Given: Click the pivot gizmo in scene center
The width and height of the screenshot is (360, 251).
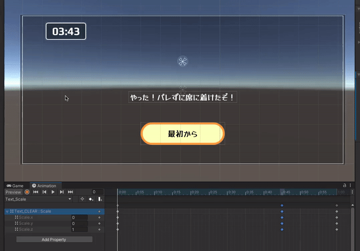Looking at the screenshot, I should pyautogui.click(x=182, y=61).
